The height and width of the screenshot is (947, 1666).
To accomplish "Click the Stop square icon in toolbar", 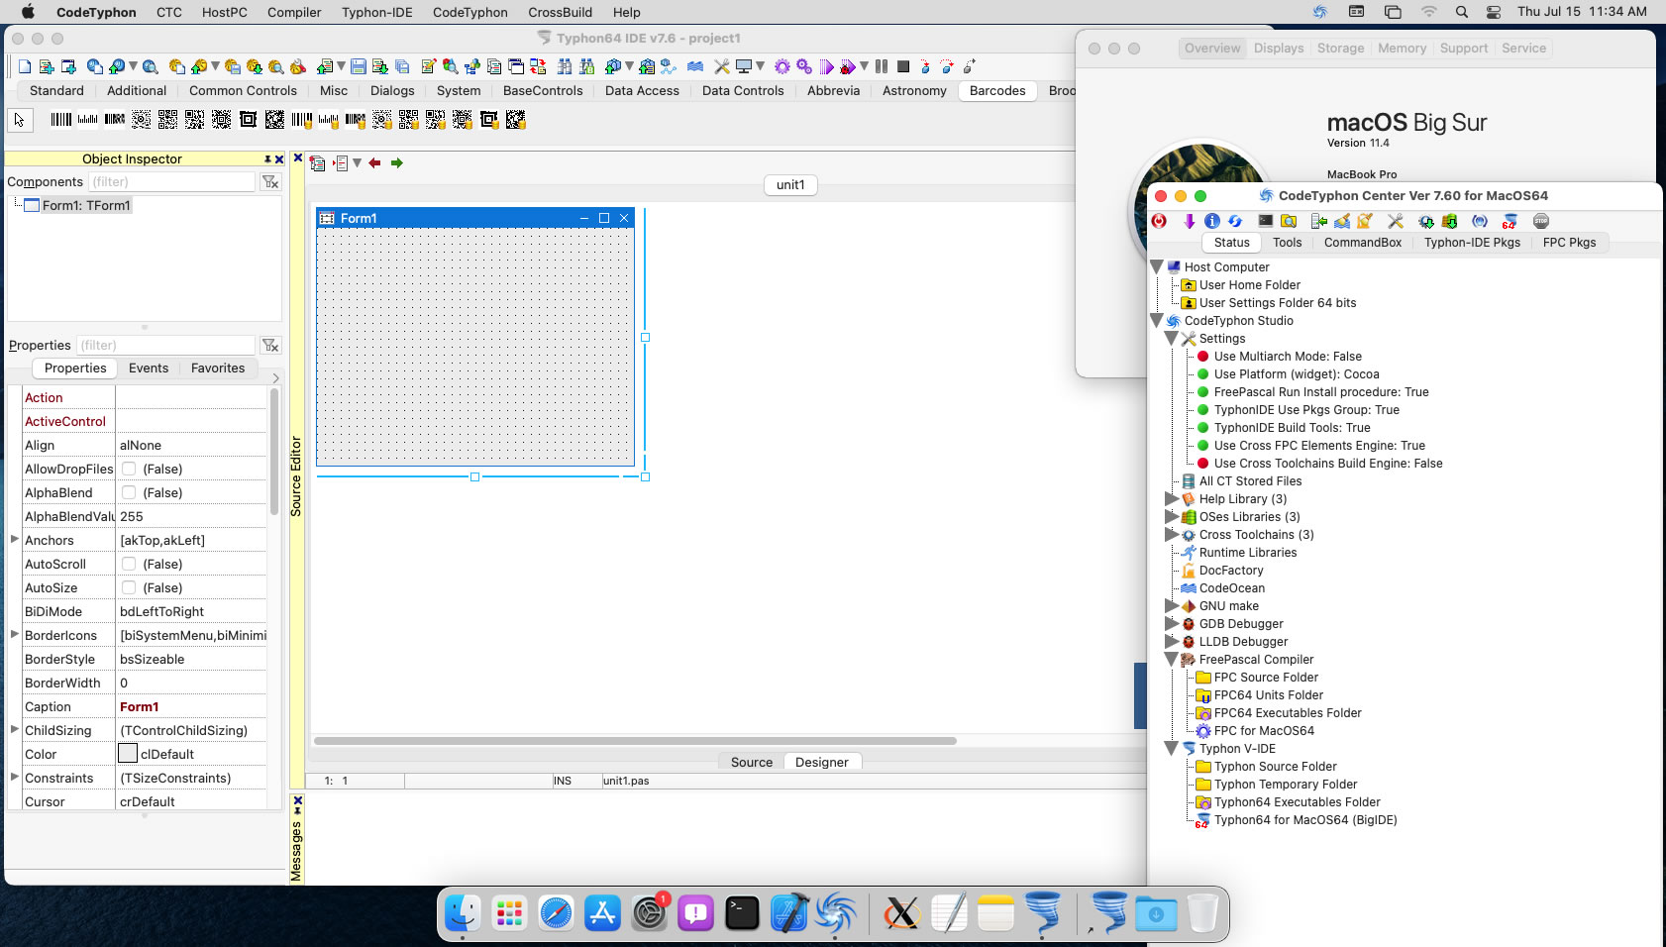I will (x=903, y=66).
